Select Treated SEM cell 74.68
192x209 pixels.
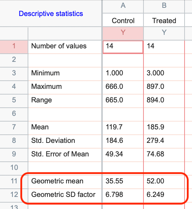coord(164,155)
